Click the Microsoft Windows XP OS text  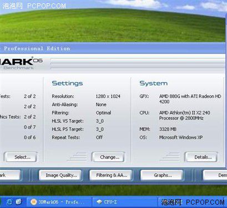coord(181,138)
